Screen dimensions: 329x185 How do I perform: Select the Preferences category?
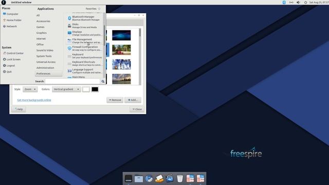click(x=49, y=73)
